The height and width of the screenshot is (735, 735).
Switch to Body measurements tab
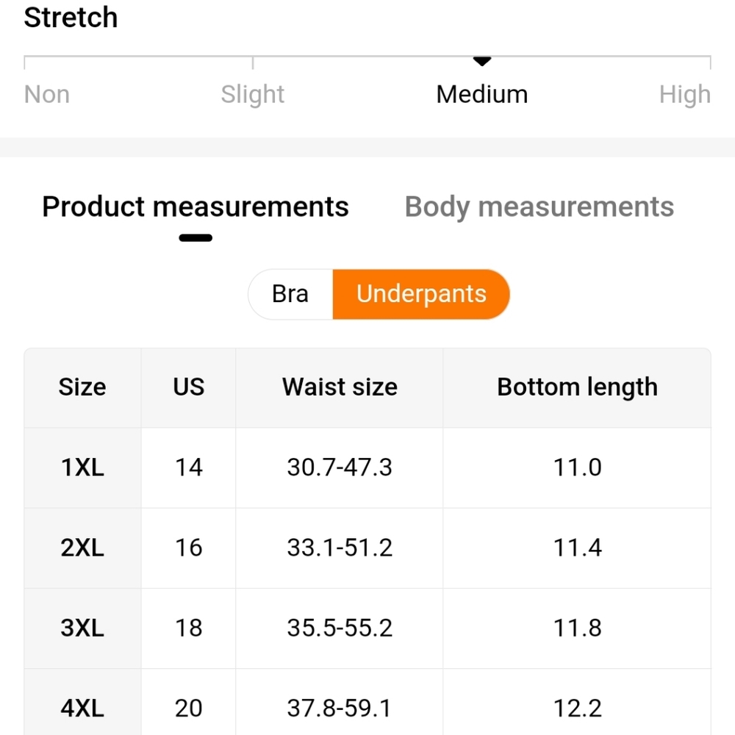(x=539, y=207)
